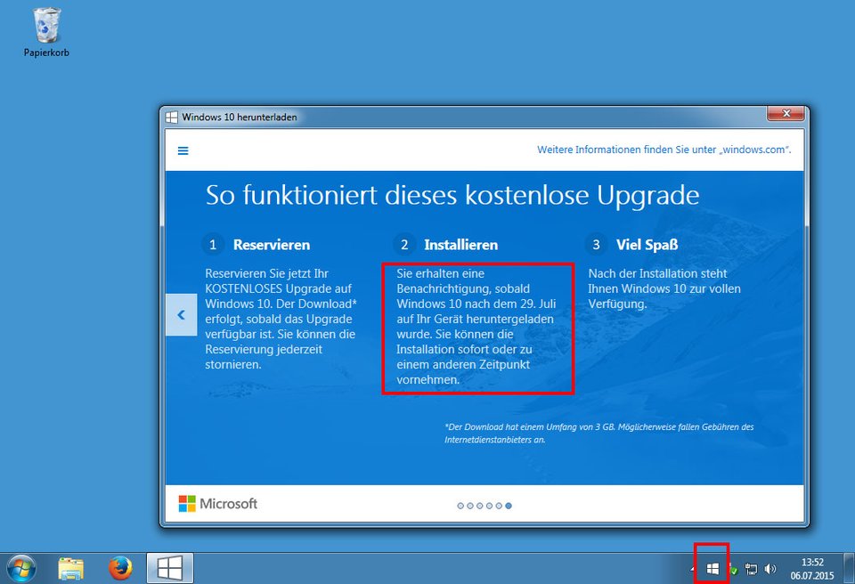Click the paragraph starting 'Reservieren Sie jetzt Ihr'
Image resolution: width=855 pixels, height=584 pixels.
coord(281,319)
